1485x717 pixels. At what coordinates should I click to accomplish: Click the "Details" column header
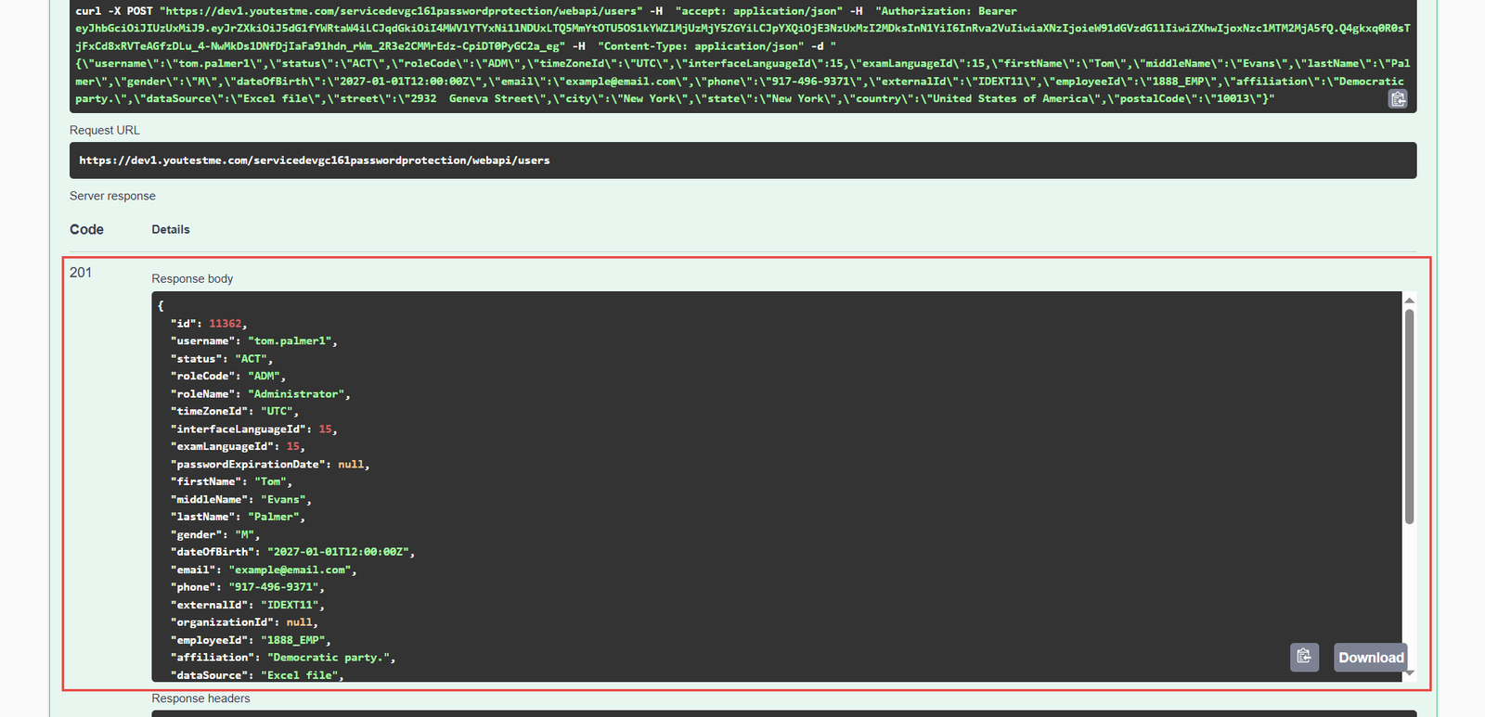click(171, 230)
